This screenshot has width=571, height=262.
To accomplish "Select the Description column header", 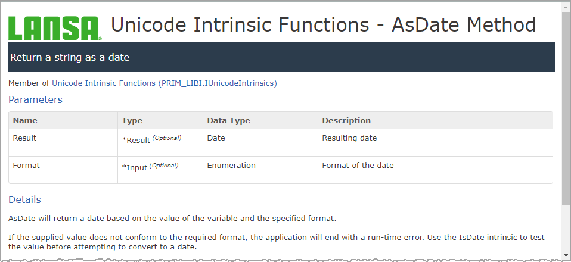I will [x=346, y=120].
